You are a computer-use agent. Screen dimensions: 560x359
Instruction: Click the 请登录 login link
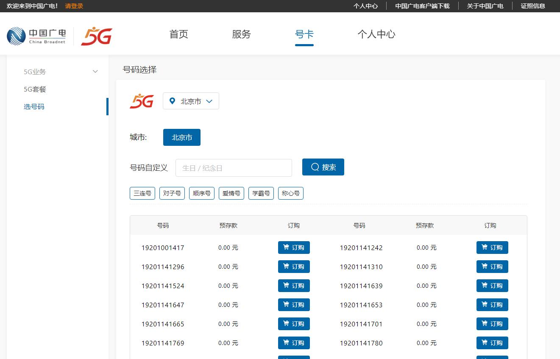[74, 6]
